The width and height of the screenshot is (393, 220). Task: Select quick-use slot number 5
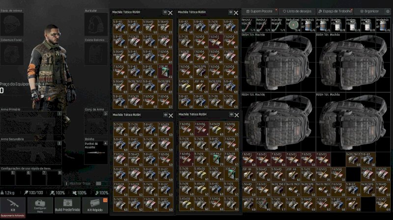tap(8, 178)
